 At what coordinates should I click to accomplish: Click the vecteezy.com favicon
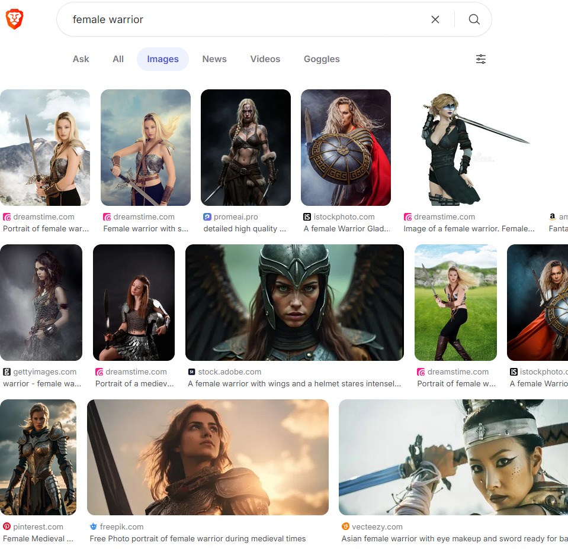tap(344, 527)
